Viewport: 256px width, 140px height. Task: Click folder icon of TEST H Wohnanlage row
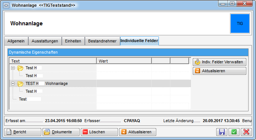tap(20, 84)
